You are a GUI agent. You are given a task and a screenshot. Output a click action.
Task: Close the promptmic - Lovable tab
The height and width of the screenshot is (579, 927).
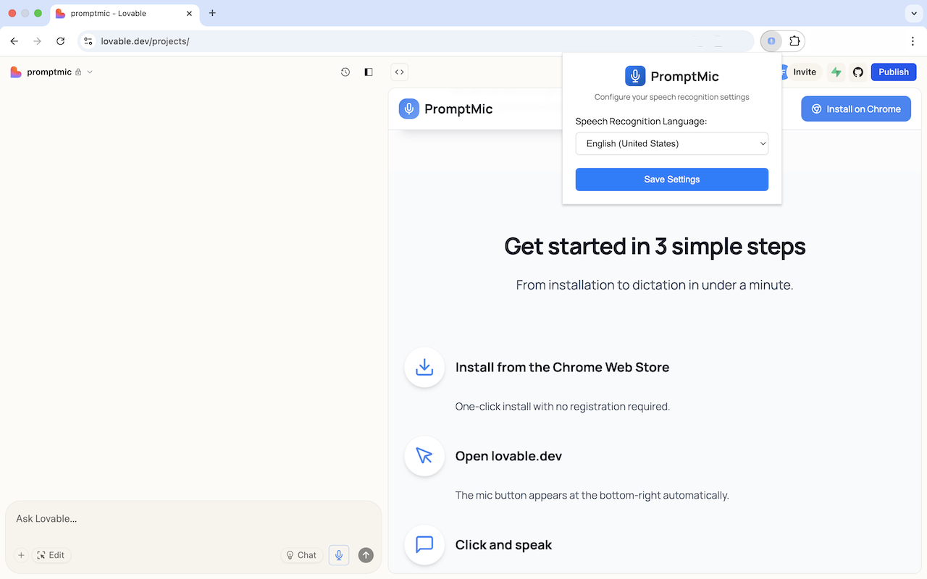190,13
